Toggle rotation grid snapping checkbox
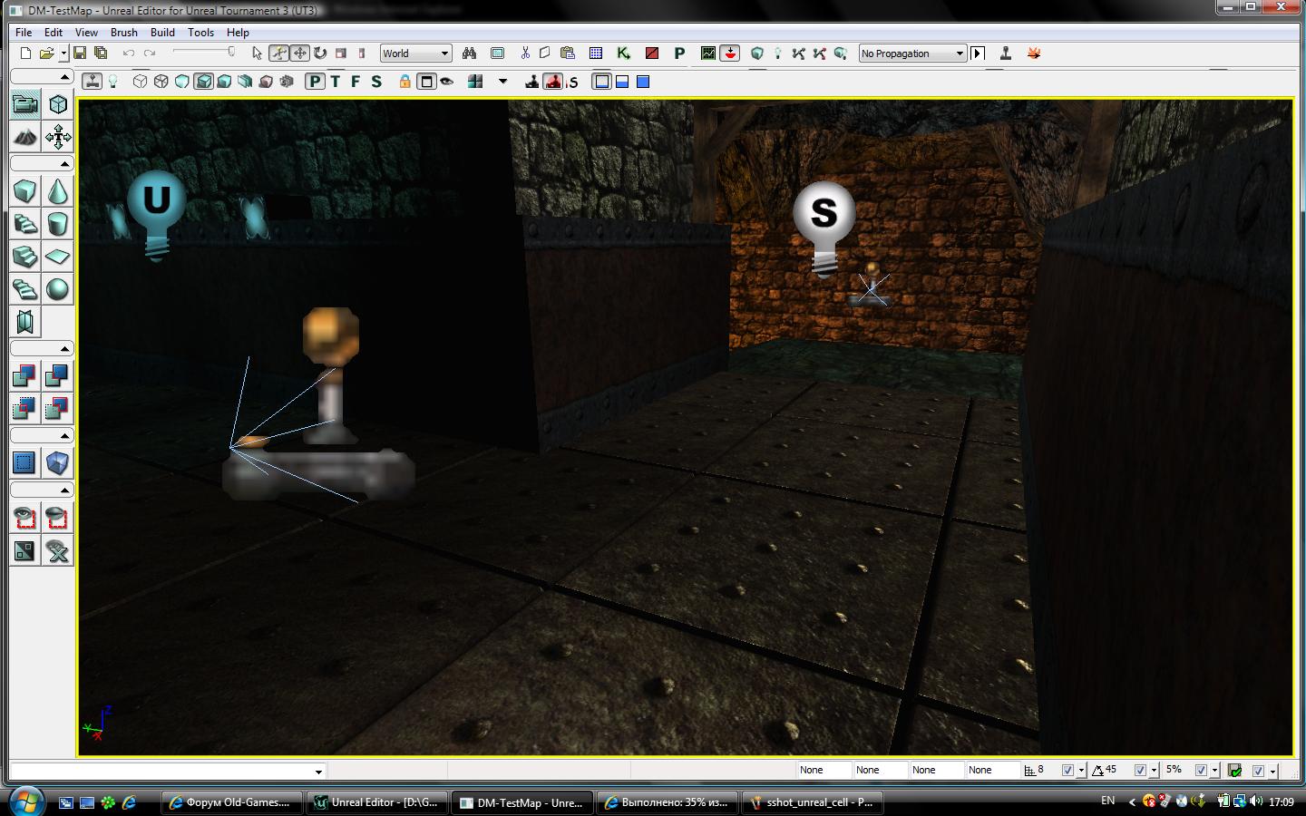The image size is (1306, 816). pyautogui.click(x=1140, y=771)
